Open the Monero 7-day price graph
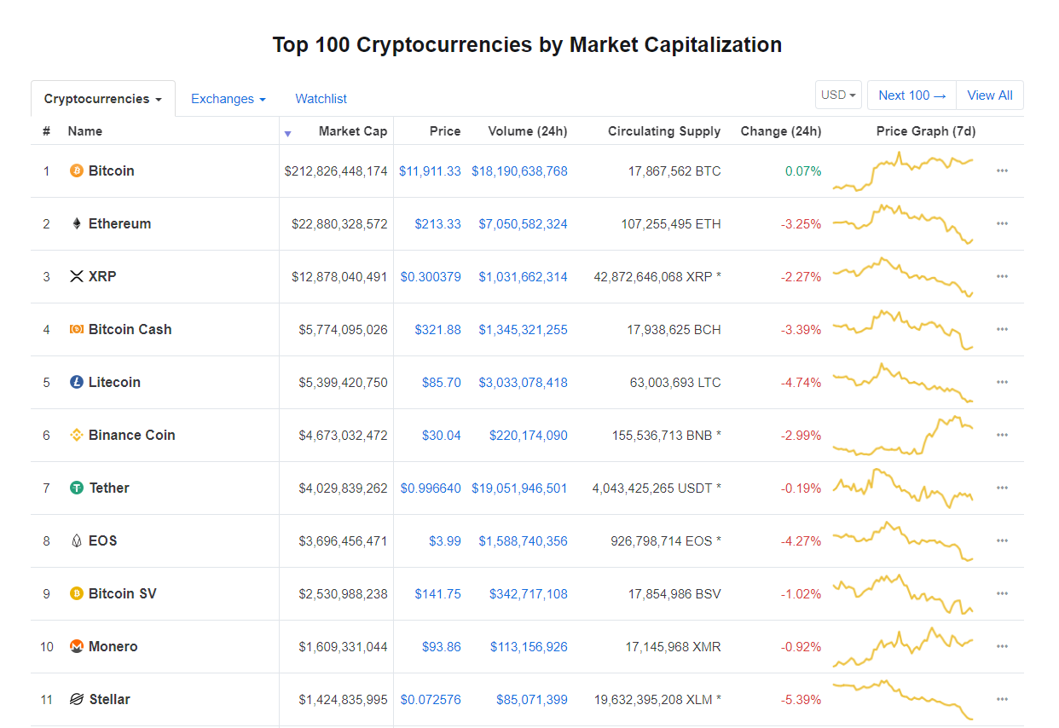This screenshot has width=1059, height=728. coord(903,647)
